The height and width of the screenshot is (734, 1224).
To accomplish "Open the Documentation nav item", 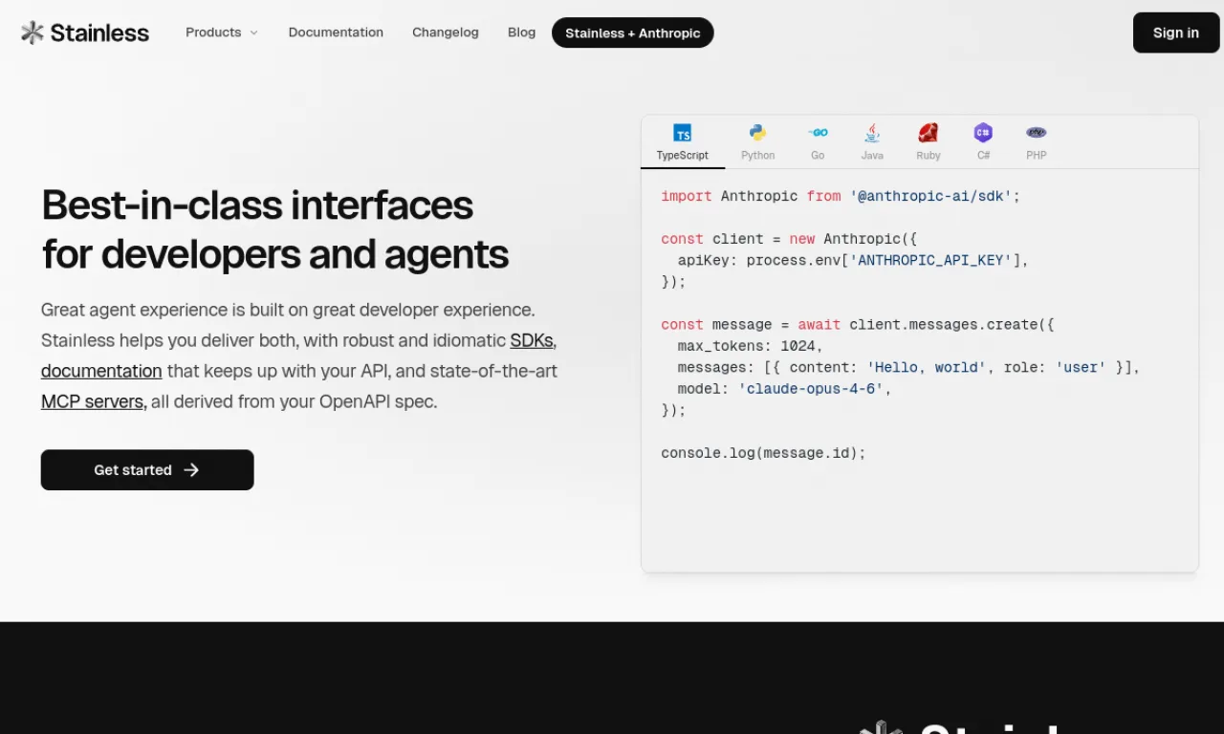I will click(336, 32).
